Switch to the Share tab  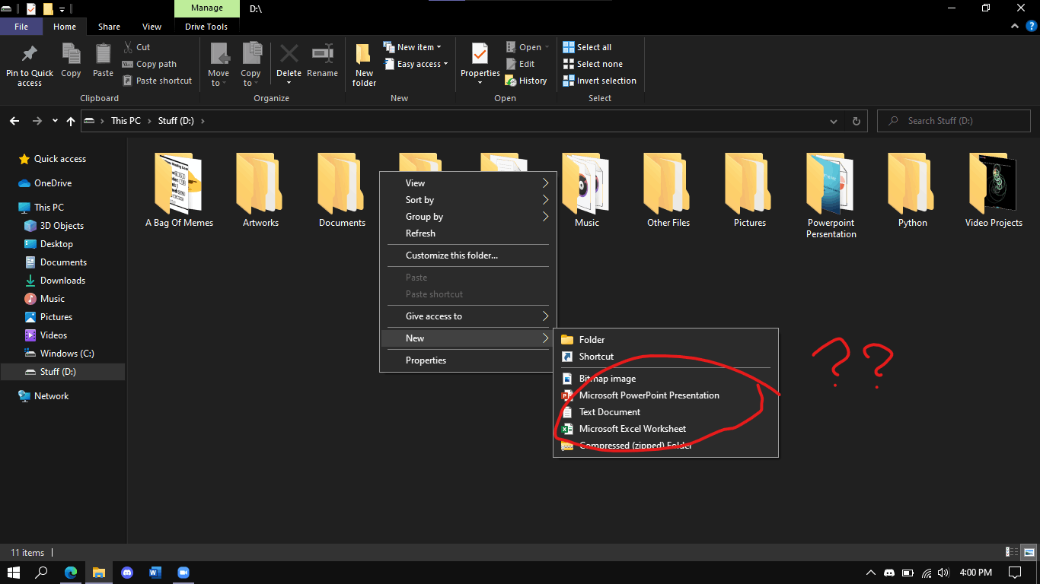109,27
